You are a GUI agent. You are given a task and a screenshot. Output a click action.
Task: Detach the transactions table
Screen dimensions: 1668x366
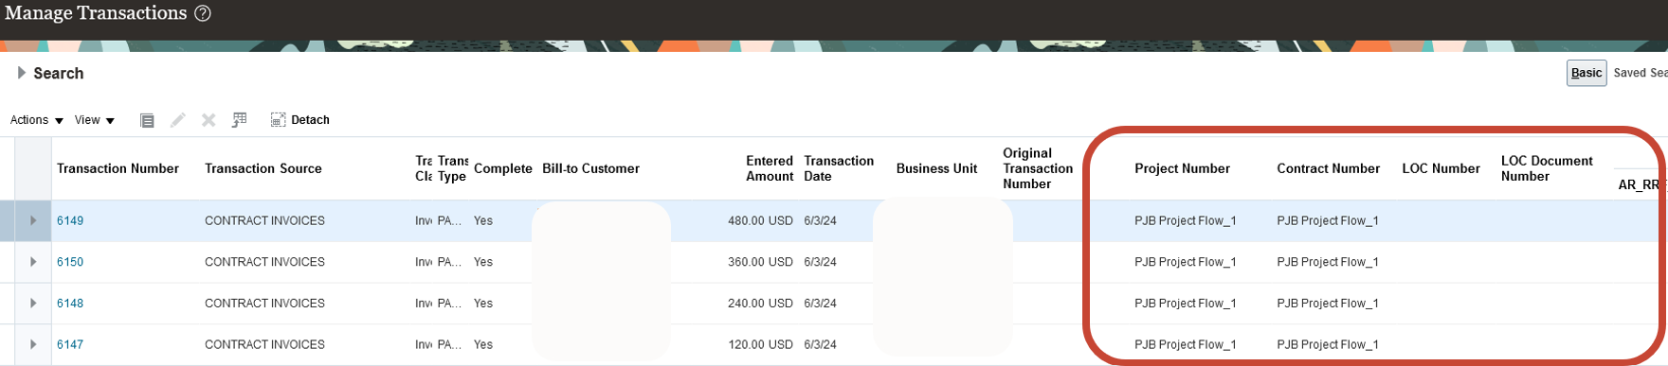pos(300,120)
